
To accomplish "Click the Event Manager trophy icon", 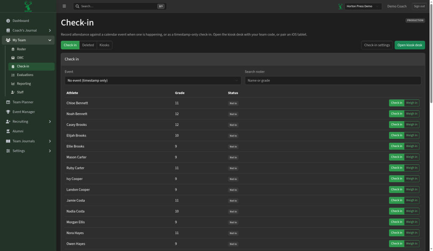I will [8, 112].
